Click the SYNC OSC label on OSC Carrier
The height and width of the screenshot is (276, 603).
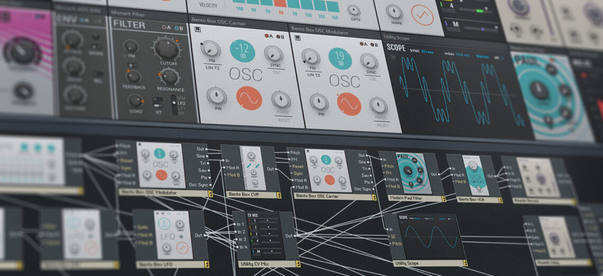click(276, 69)
